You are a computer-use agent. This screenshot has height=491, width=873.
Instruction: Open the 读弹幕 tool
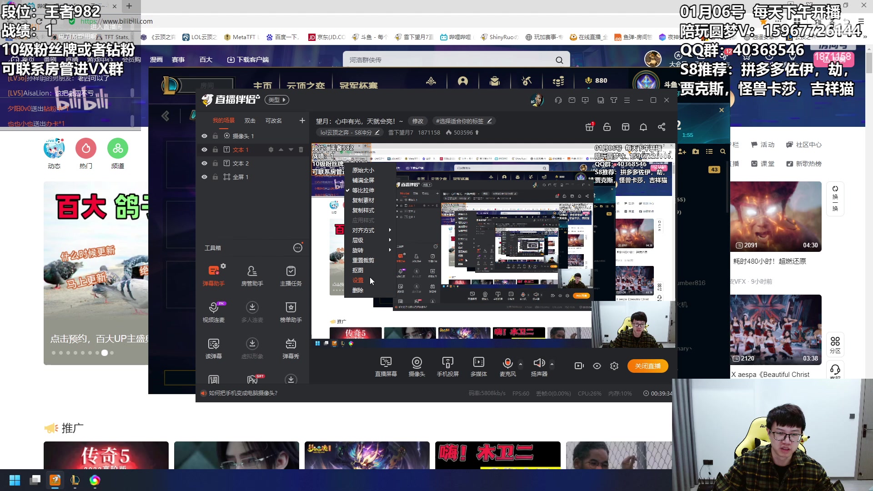213,348
